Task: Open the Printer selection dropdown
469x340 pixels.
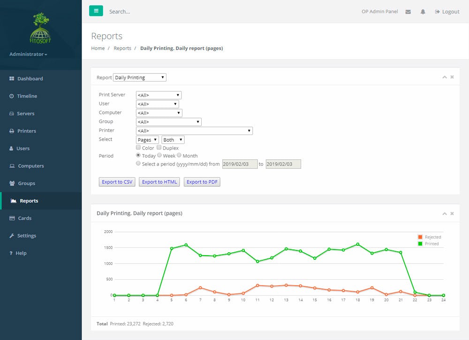Action: point(194,130)
